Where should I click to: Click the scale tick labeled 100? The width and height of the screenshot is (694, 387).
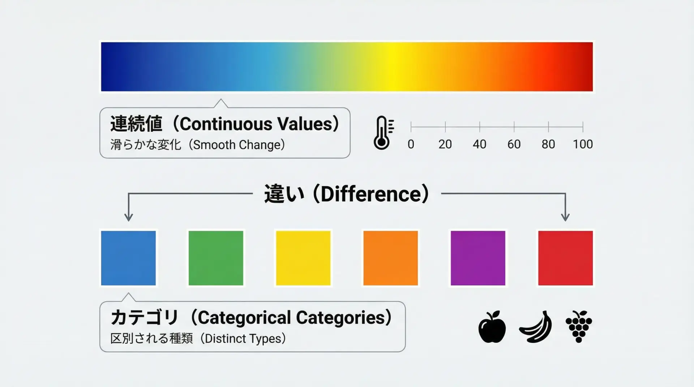583,127
